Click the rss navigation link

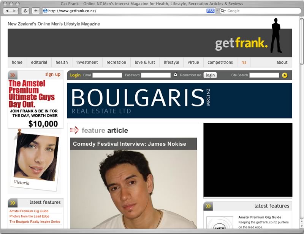pos(244,62)
